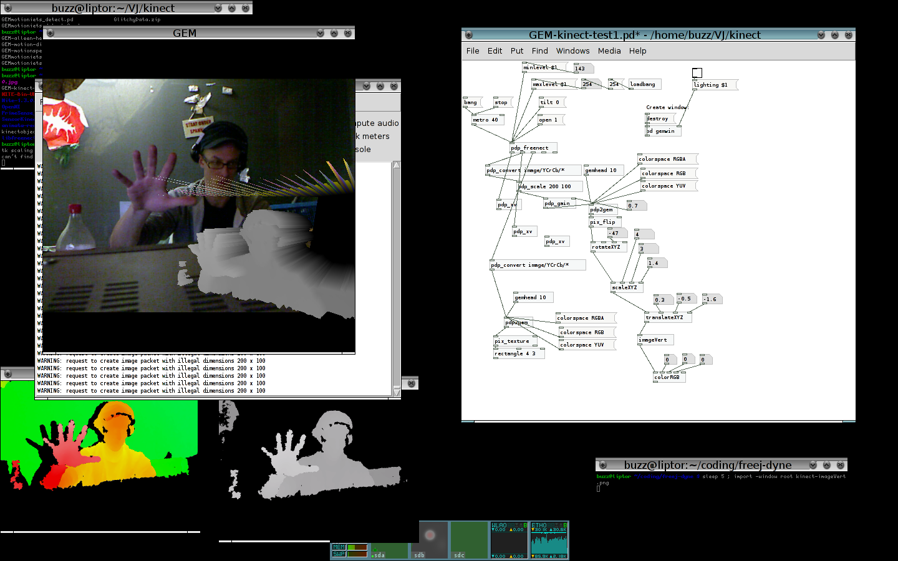This screenshot has width=898, height=561.
Task: Click the destroy message under Create window
Action: coord(660,118)
